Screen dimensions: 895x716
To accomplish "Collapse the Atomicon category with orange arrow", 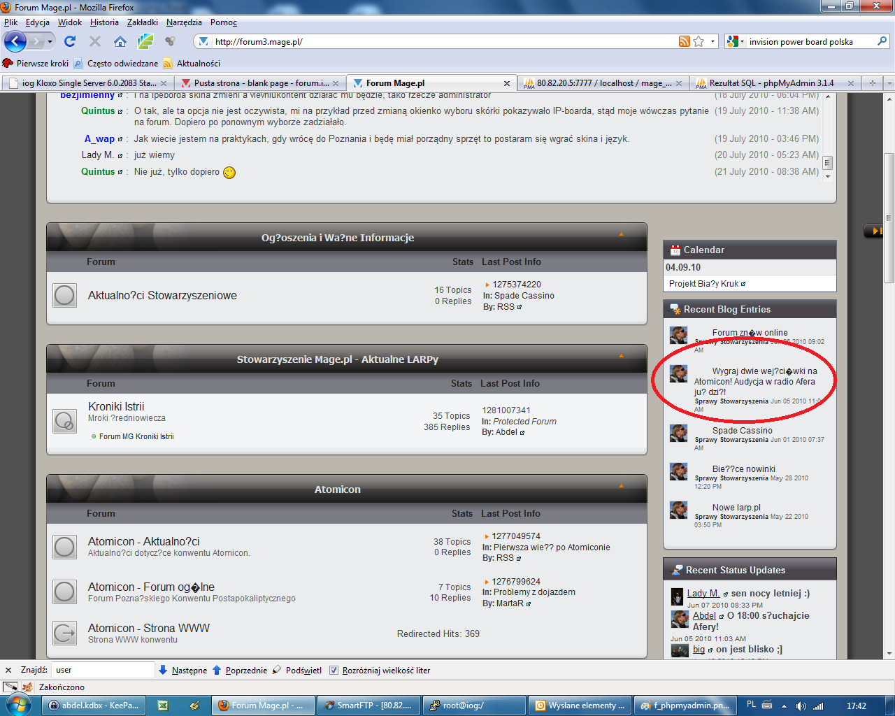I will [621, 486].
